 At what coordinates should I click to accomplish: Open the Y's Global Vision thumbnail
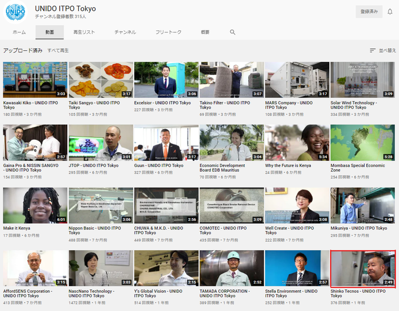[x=166, y=269]
